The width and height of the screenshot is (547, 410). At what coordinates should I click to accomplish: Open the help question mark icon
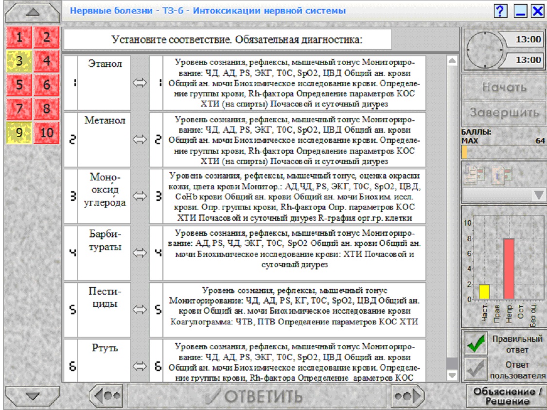501,11
